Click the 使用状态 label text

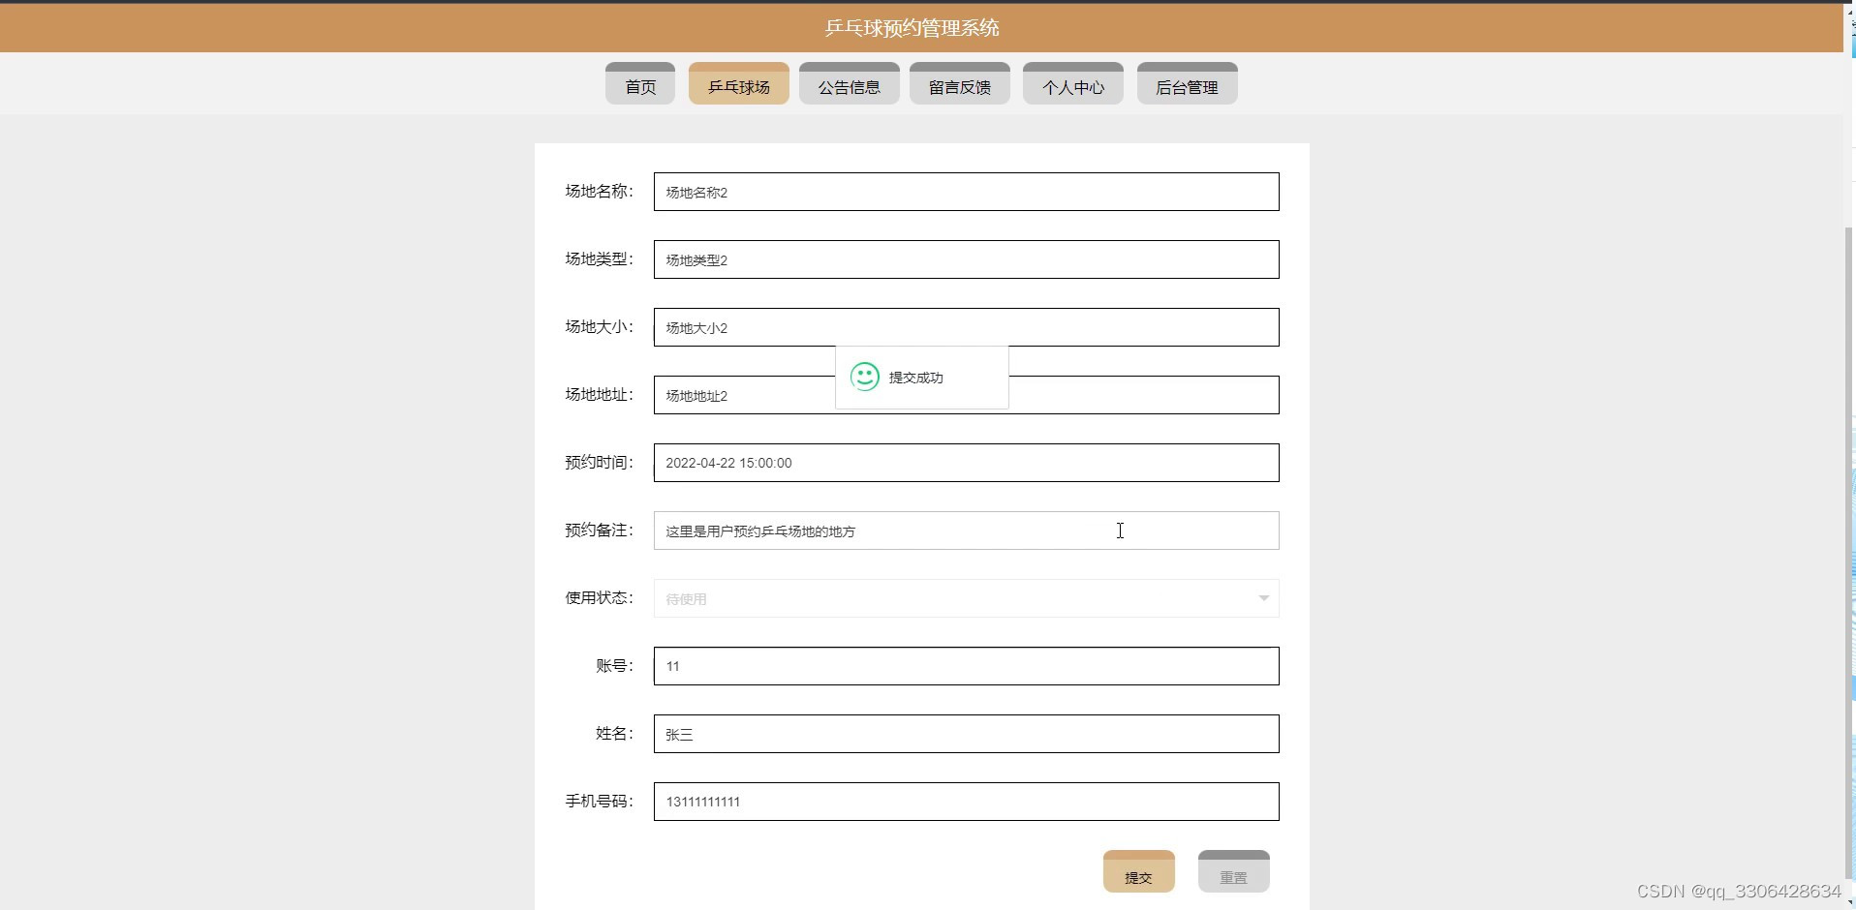click(599, 597)
